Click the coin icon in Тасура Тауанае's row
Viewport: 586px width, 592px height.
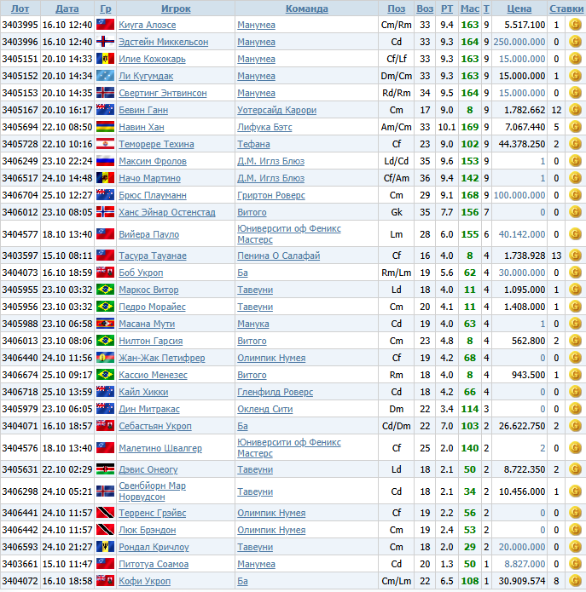[x=576, y=256]
